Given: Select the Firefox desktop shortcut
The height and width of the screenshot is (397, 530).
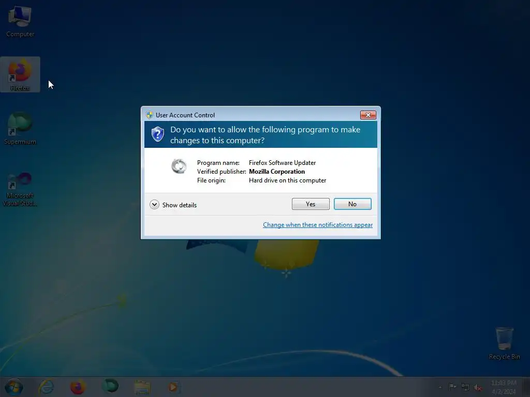Looking at the screenshot, I should (20, 74).
